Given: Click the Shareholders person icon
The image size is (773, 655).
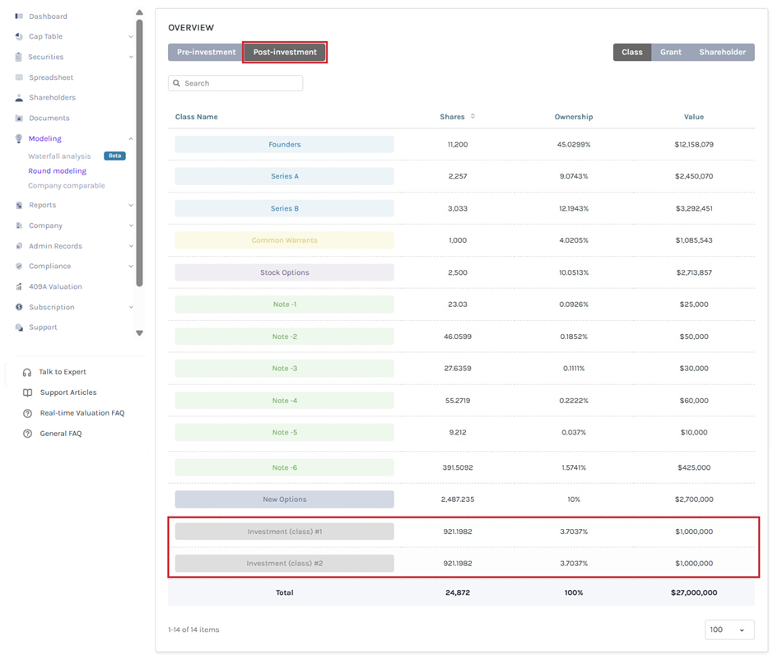Looking at the screenshot, I should pos(19,98).
